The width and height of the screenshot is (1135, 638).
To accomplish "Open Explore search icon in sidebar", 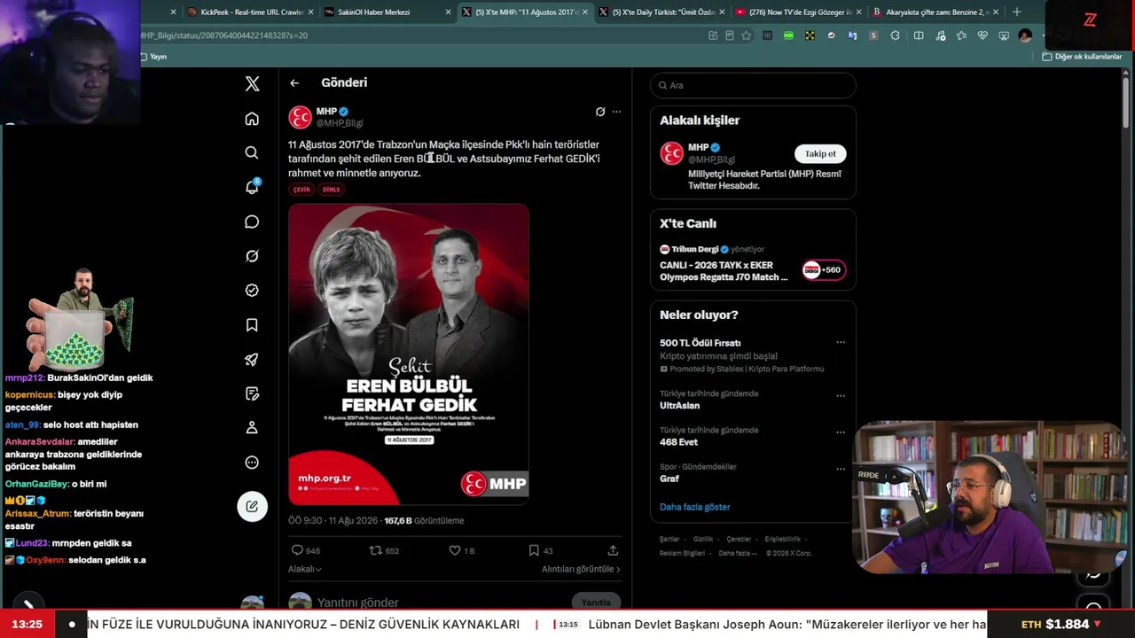I will coord(252,152).
